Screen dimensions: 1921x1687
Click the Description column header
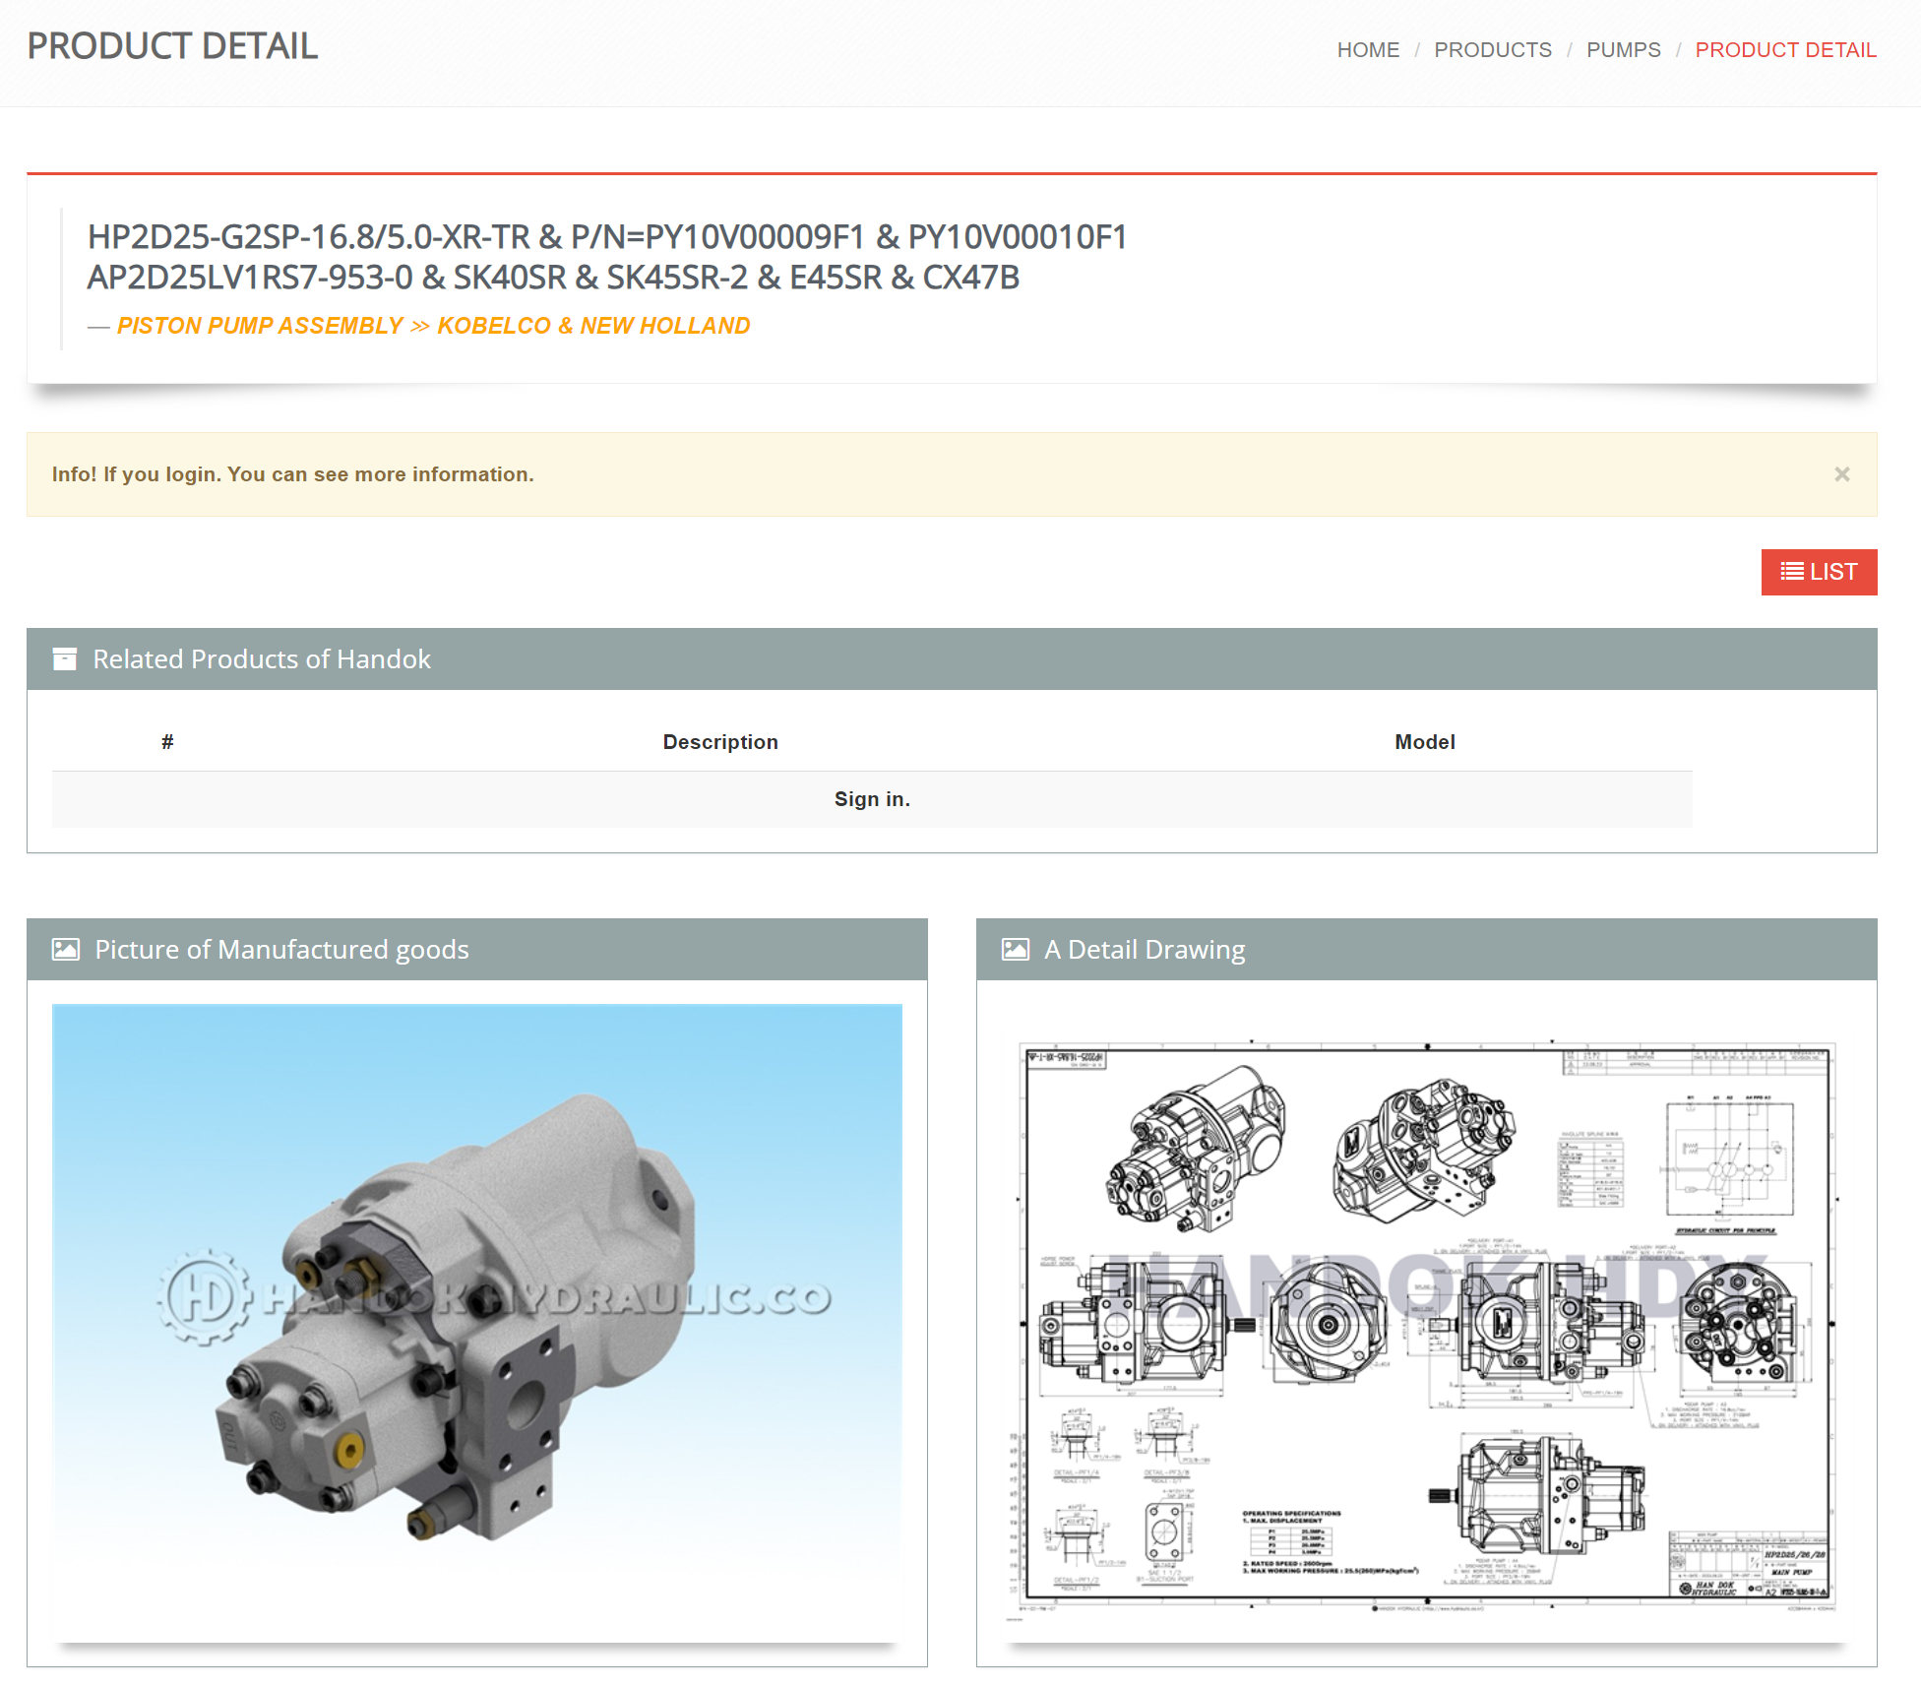(719, 742)
